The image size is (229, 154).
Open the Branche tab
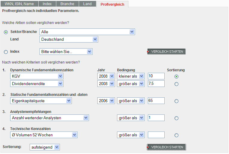pyautogui.click(x=67, y=4)
